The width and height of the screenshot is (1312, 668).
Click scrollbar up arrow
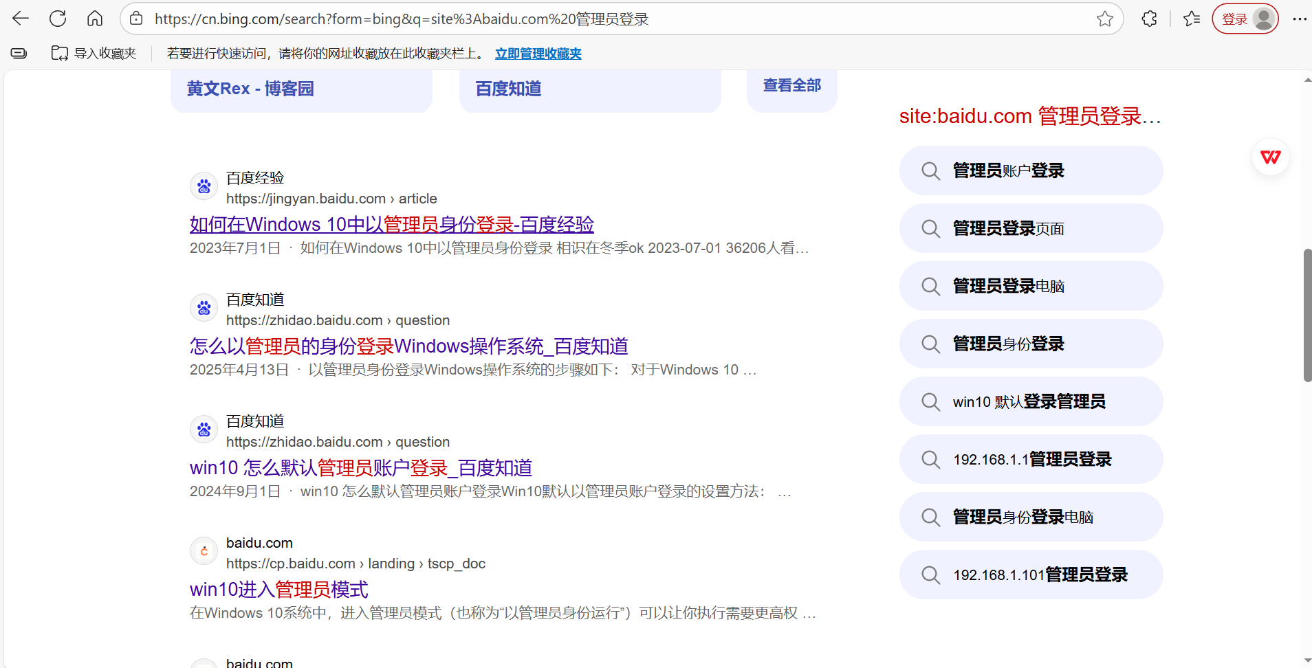click(1307, 80)
